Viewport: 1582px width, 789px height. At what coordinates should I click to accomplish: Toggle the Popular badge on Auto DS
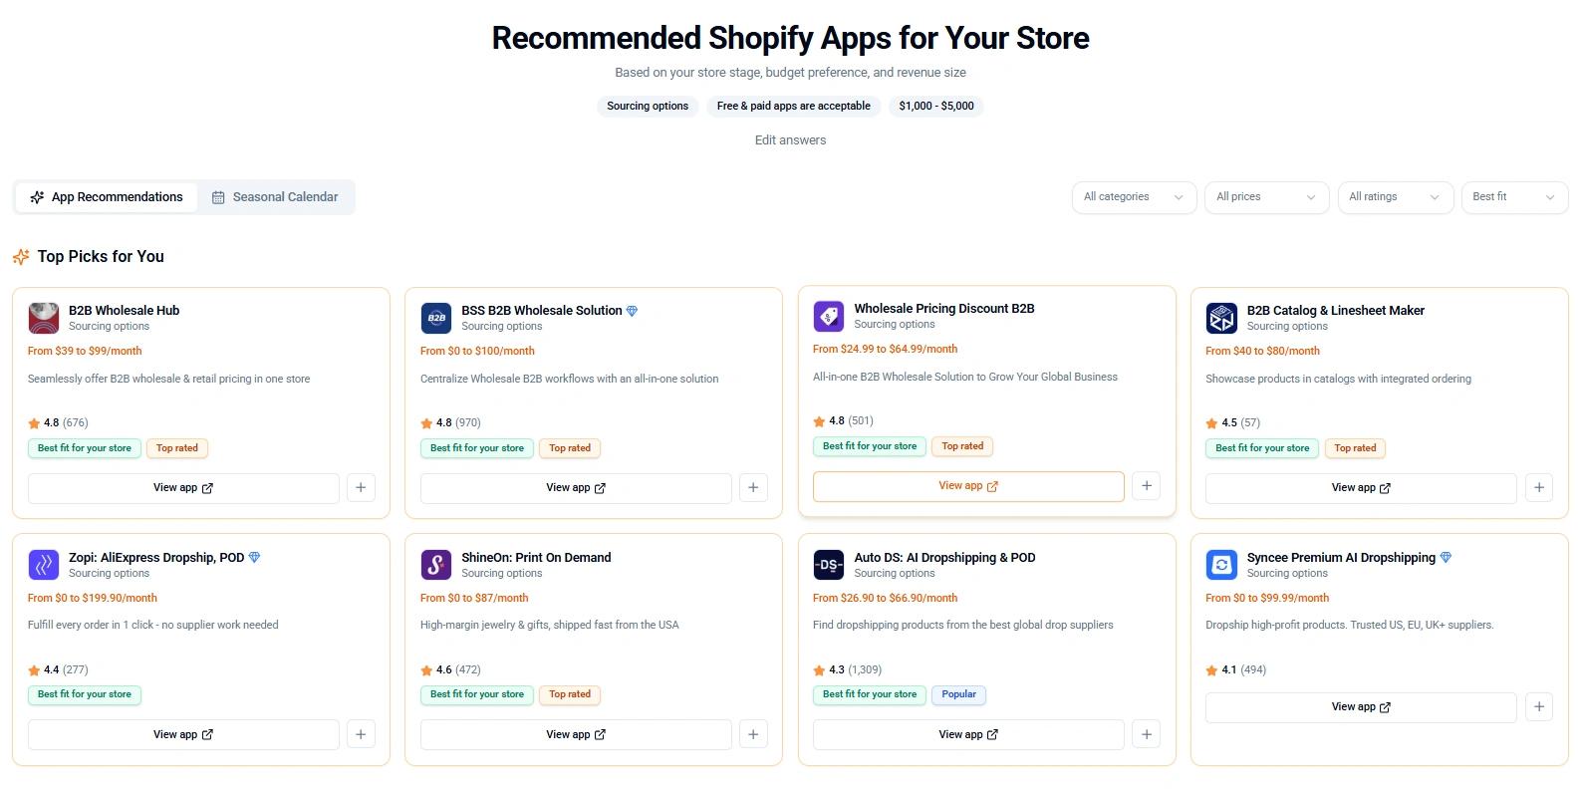[x=958, y=694]
